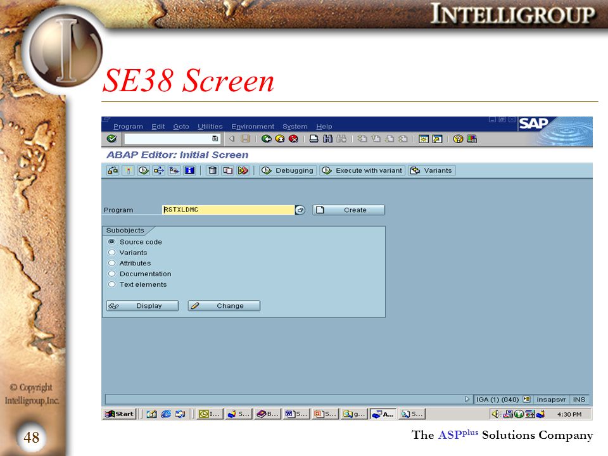Click the blue Information icon
The image size is (608, 456).
tap(189, 170)
